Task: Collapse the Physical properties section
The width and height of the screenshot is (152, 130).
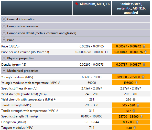Action: click(4, 58)
